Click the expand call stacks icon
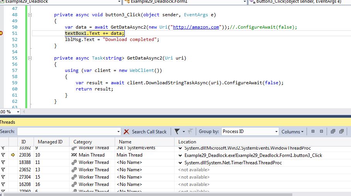 pos(333,131)
